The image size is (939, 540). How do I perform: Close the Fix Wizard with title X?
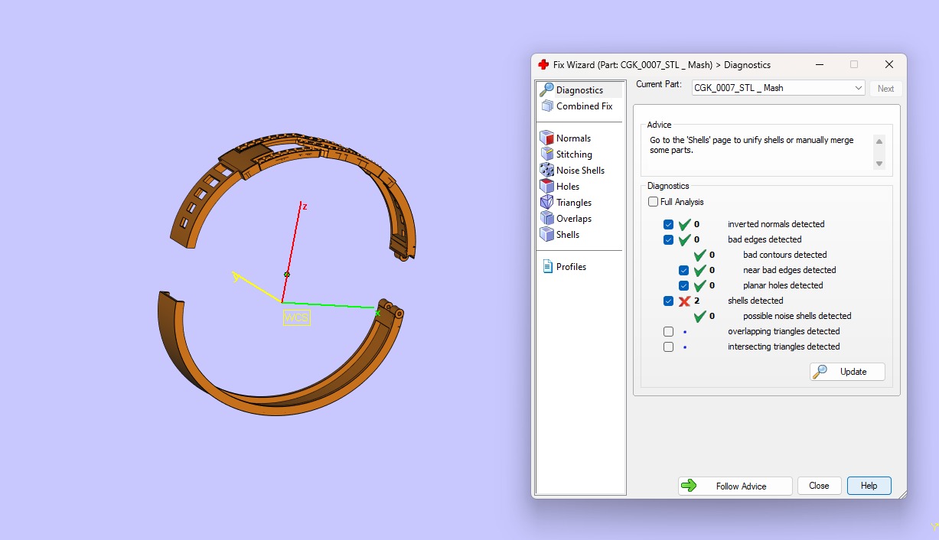point(888,65)
